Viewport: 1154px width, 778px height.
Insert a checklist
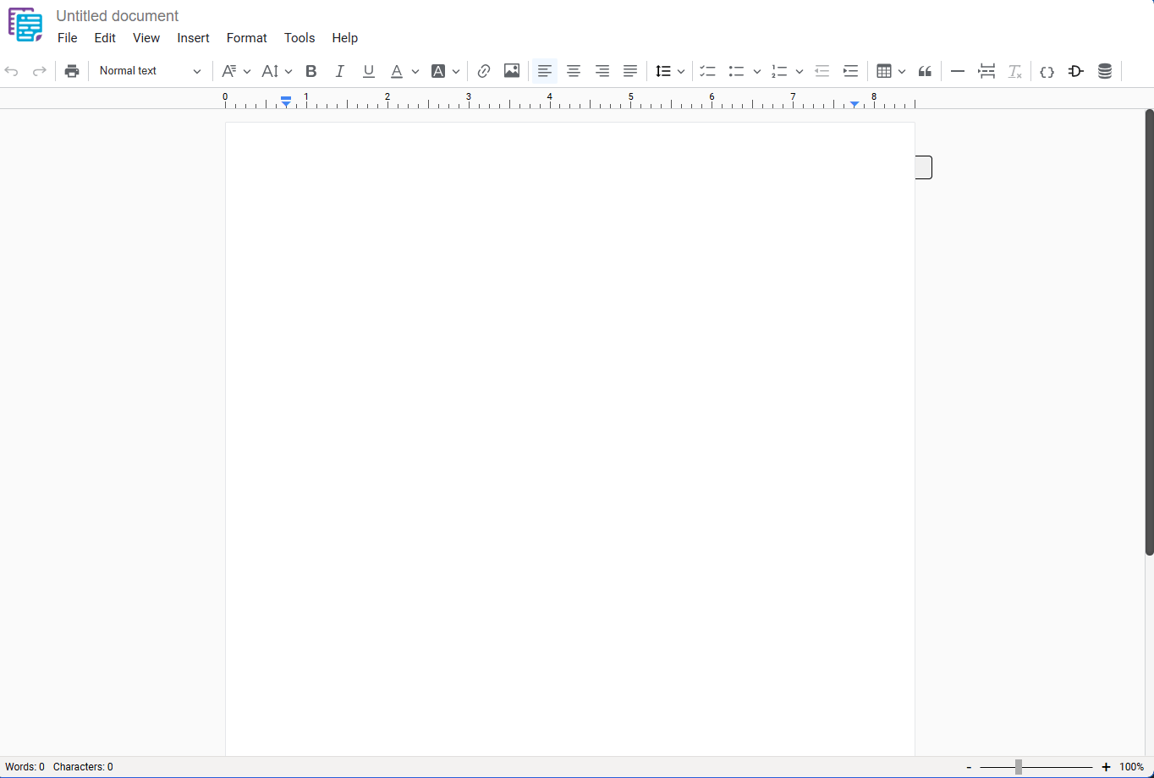click(x=708, y=71)
